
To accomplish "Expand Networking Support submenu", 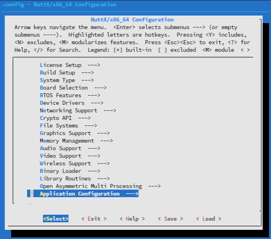I will point(78,110).
